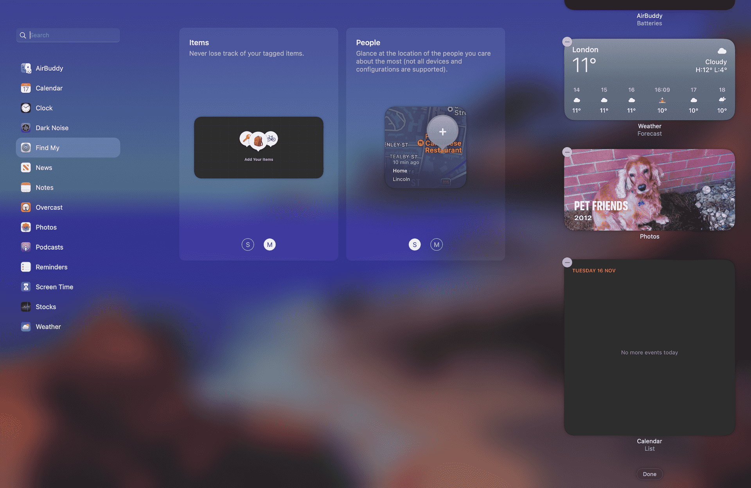The height and width of the screenshot is (488, 751).
Task: Select Photos app in sidebar
Action: tap(46, 227)
